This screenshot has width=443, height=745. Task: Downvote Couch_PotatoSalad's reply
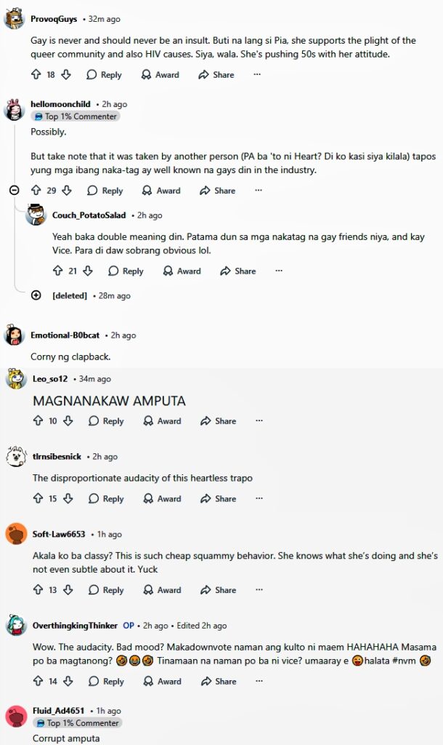tap(88, 271)
